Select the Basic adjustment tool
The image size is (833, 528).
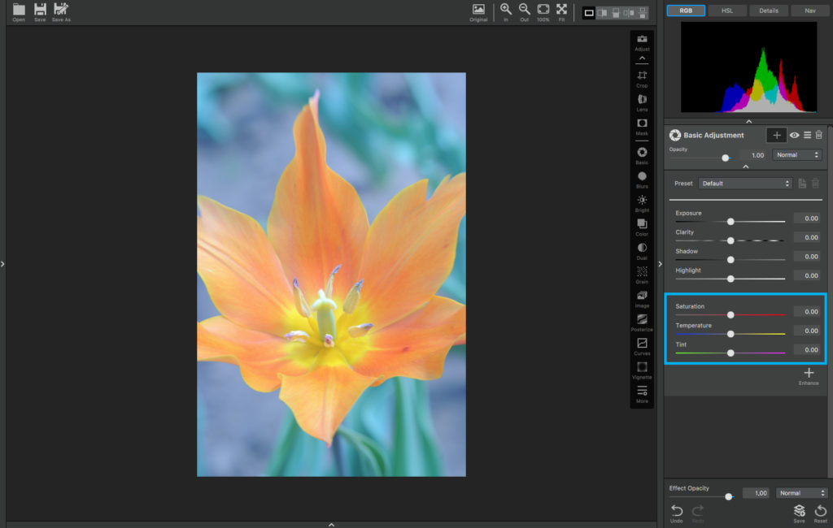pos(642,152)
